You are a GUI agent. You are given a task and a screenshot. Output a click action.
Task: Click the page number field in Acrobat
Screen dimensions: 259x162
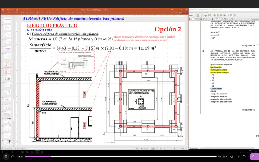[193, 19]
